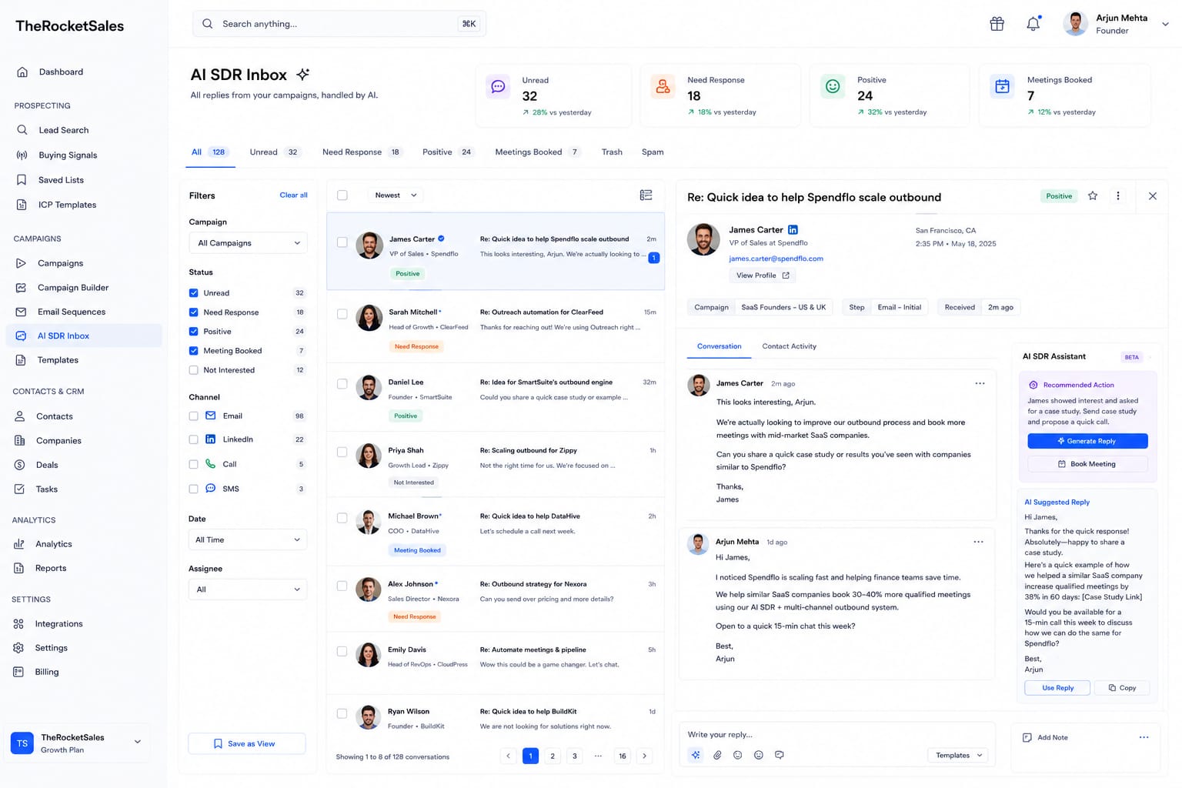Check the LinkedIn channel filter
Screen dimensions: 1182x788
tap(194, 439)
